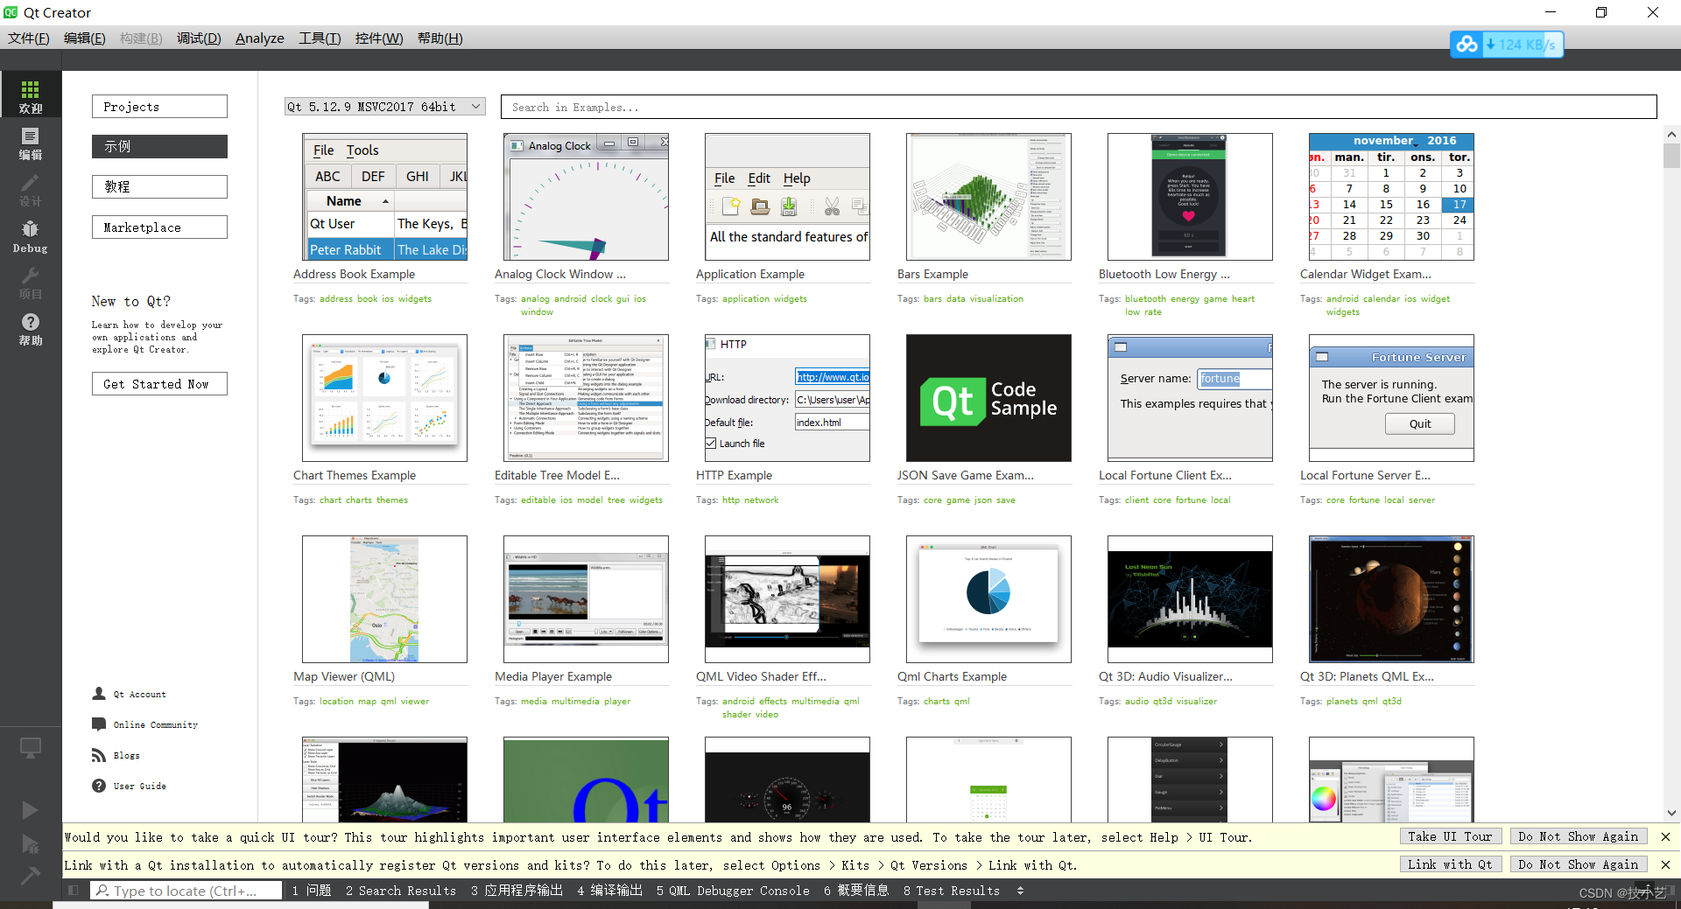
Task: Click the examples scrollbar down arrow
Action: pyautogui.click(x=1671, y=813)
